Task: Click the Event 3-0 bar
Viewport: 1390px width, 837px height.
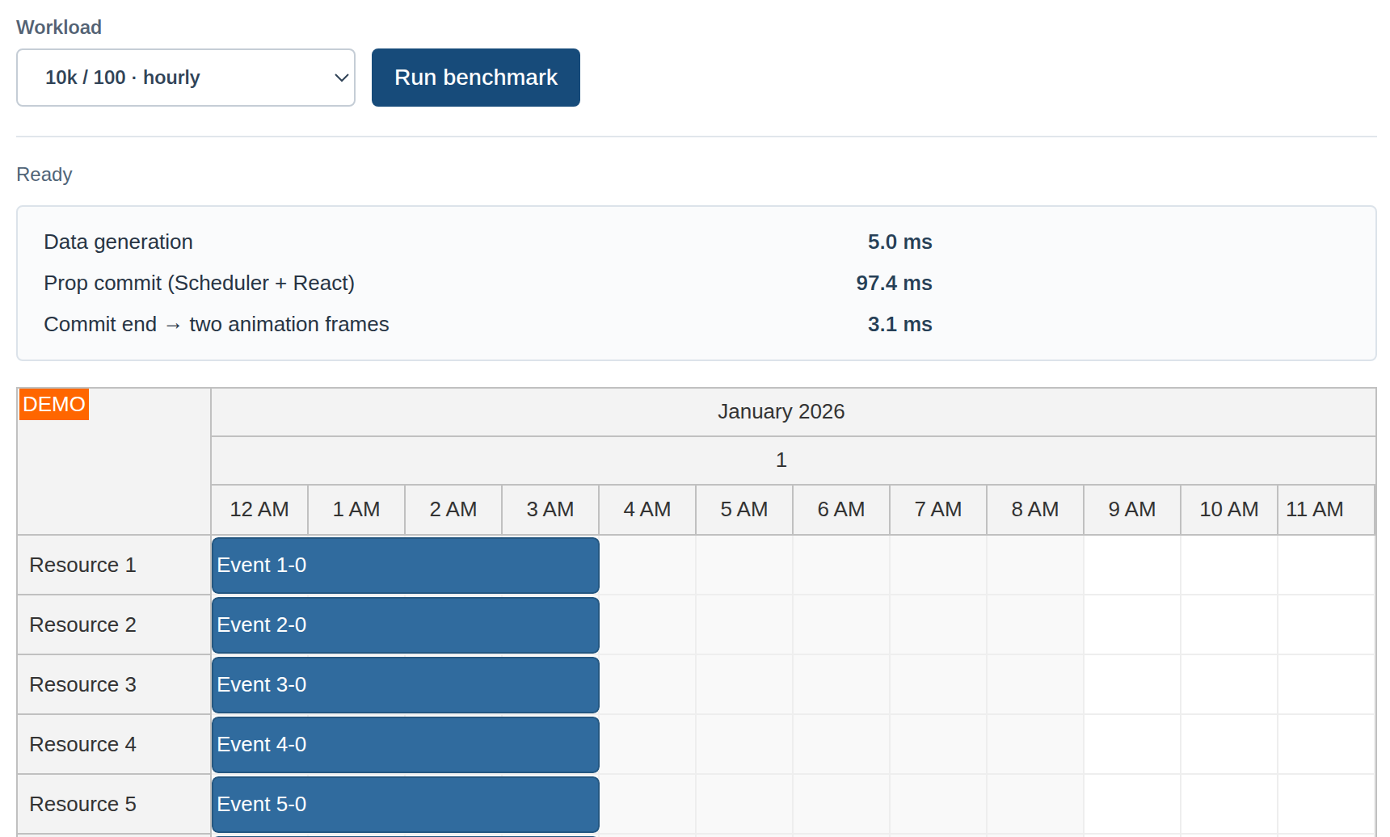Action: pyautogui.click(x=406, y=685)
